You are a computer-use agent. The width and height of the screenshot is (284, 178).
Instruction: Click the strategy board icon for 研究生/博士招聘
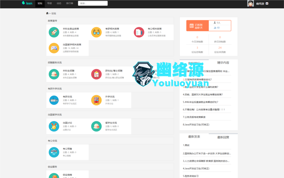pos(96,74)
